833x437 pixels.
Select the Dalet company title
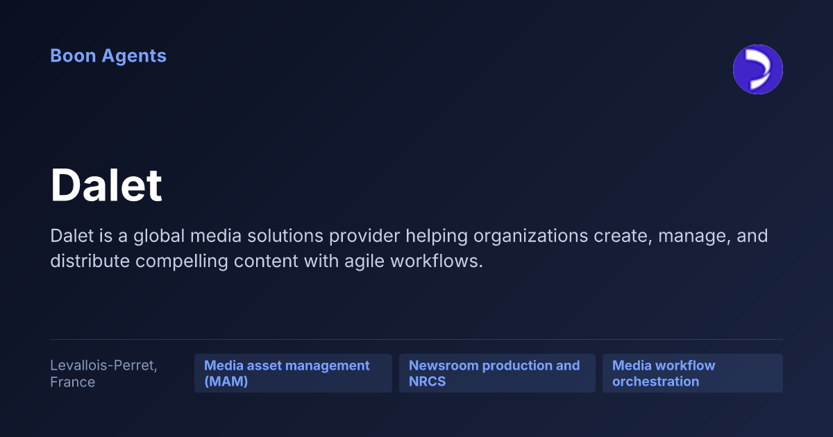tap(106, 185)
